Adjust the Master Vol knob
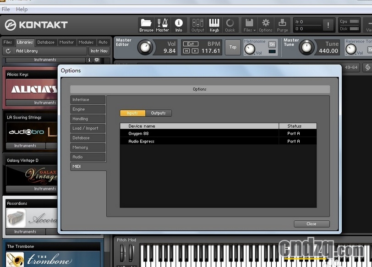372x267 pixels. [x=145, y=47]
